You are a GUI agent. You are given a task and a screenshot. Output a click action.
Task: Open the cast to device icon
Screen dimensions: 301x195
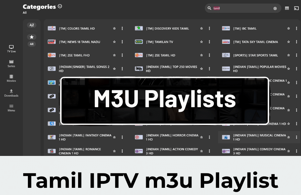point(296,8)
